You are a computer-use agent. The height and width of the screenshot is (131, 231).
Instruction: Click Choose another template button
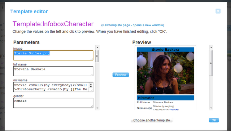coord(152,120)
